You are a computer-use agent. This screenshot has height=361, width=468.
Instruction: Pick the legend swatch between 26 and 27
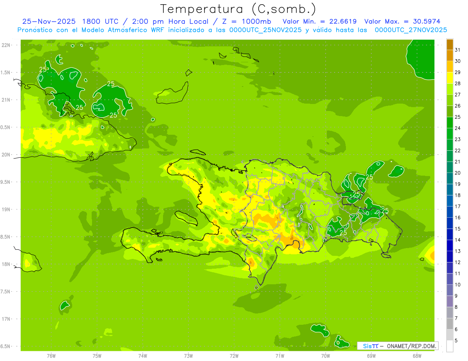point(450,100)
